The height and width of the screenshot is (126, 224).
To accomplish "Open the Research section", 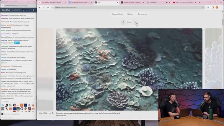I will (142, 14).
